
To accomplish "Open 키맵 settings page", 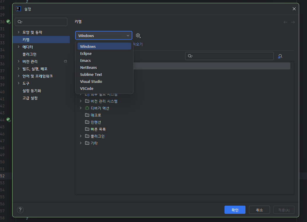I will 41,40.
